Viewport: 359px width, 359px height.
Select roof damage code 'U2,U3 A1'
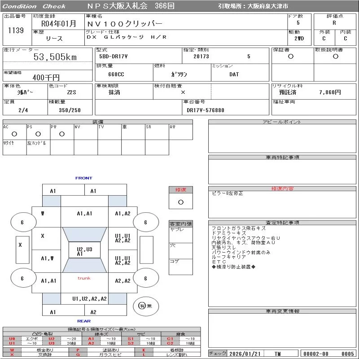pyautogui.click(x=84, y=251)
